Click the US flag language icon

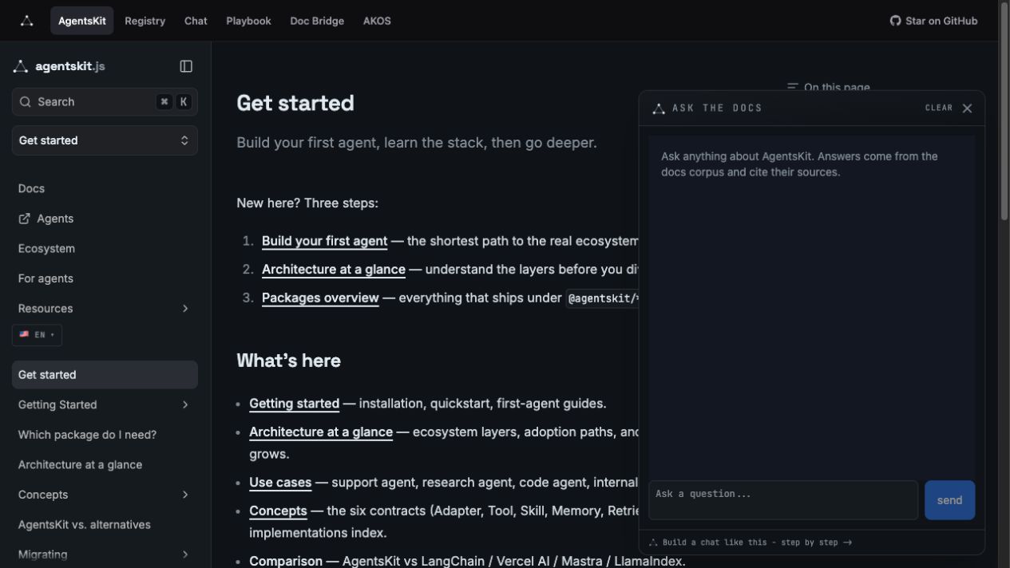coord(24,334)
